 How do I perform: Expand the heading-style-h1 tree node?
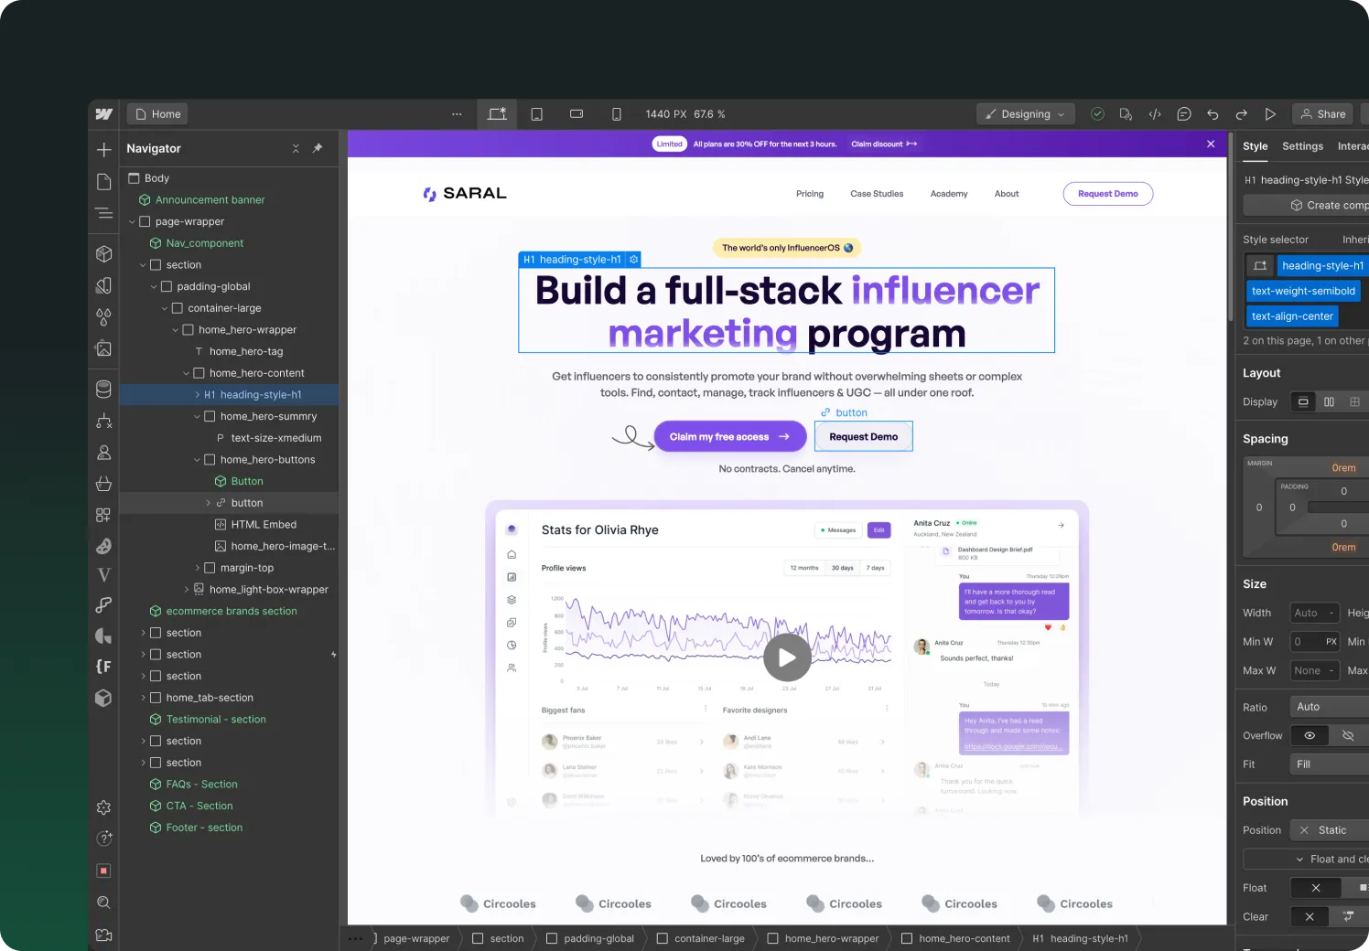[x=198, y=395]
